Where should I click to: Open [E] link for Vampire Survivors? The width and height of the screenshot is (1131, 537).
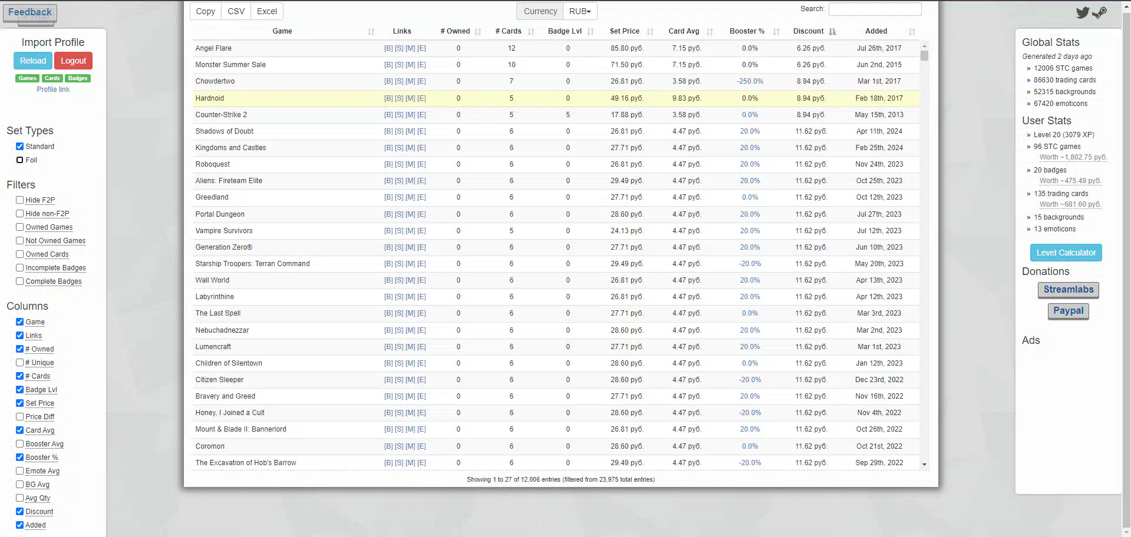click(421, 231)
